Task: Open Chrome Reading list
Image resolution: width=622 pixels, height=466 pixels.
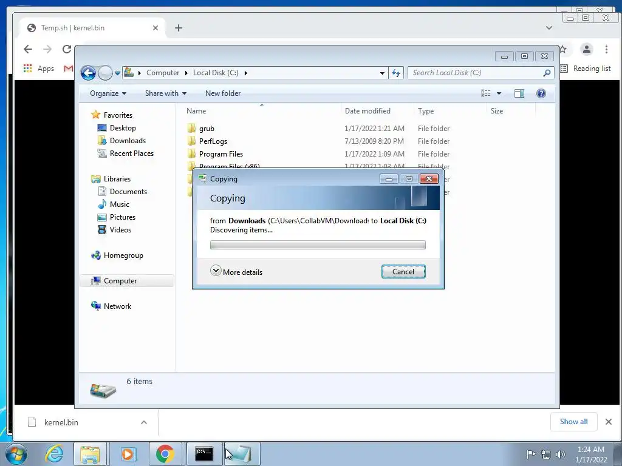Action: [x=586, y=69]
